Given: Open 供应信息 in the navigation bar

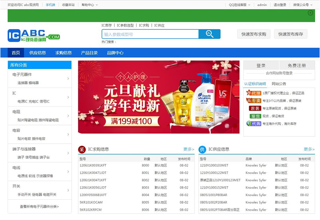Looking at the screenshot, I should (x=38, y=53).
